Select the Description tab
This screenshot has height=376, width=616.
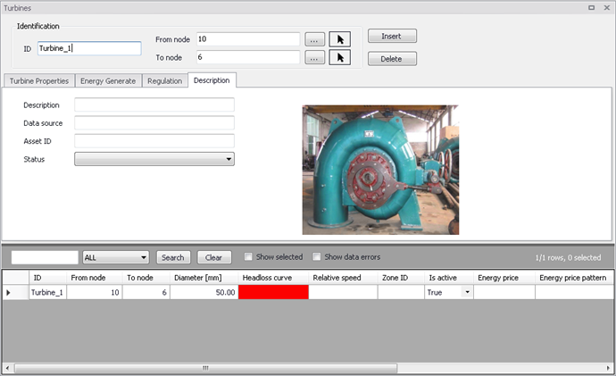pos(212,80)
